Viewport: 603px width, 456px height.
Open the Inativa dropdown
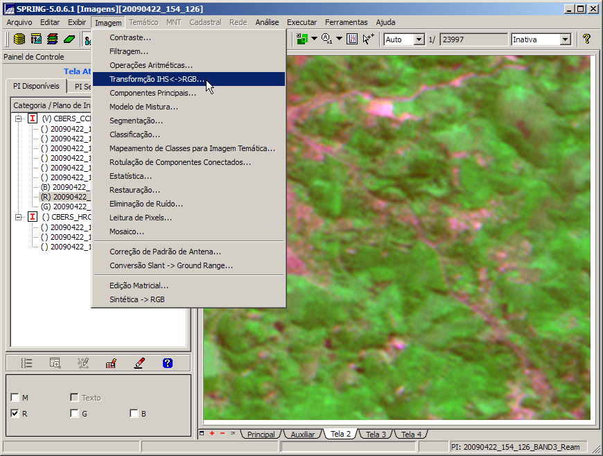pos(565,40)
